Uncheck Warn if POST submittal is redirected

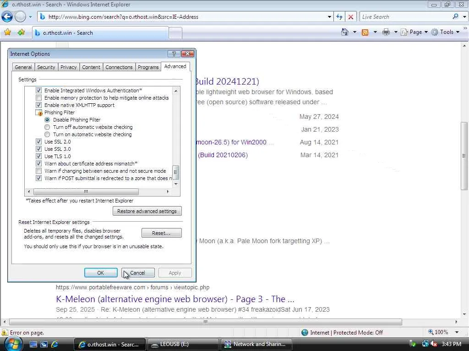click(38, 178)
